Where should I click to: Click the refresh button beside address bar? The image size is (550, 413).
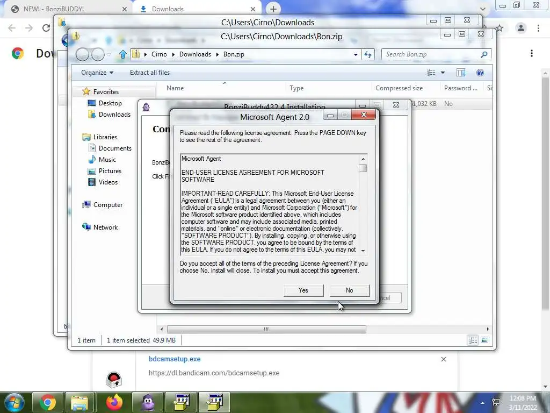(367, 54)
